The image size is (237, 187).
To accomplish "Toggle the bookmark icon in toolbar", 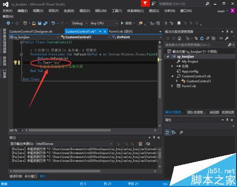I will click(x=179, y=23).
